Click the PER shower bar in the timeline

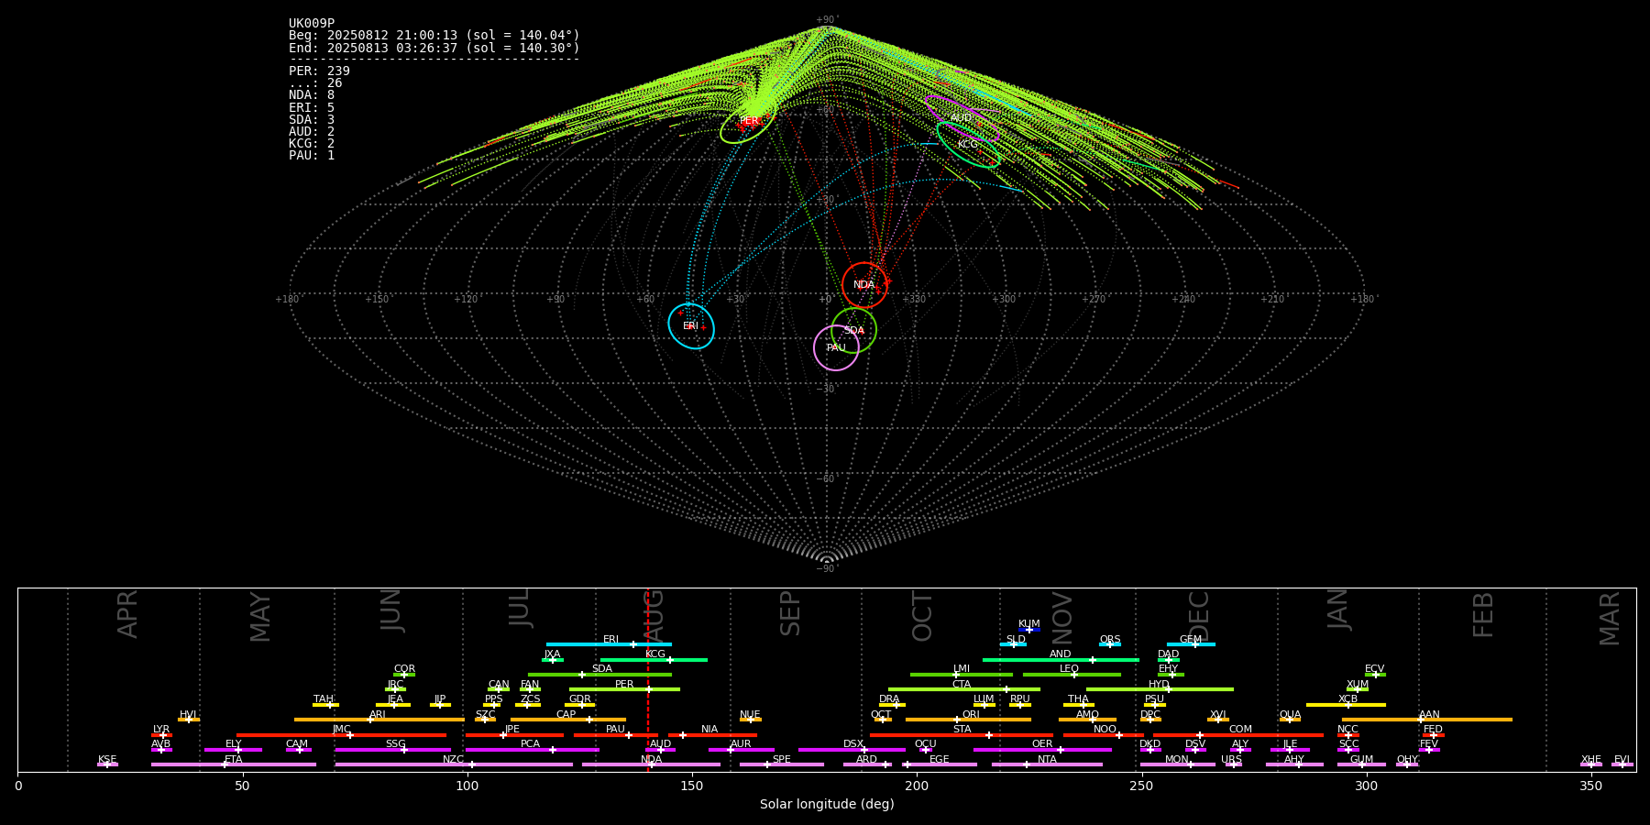pos(624,689)
